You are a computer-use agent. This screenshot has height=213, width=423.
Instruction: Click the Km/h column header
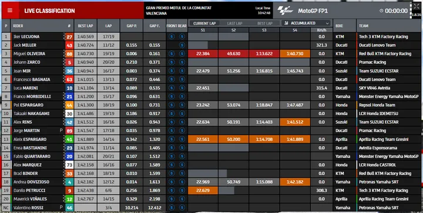pos(321,30)
